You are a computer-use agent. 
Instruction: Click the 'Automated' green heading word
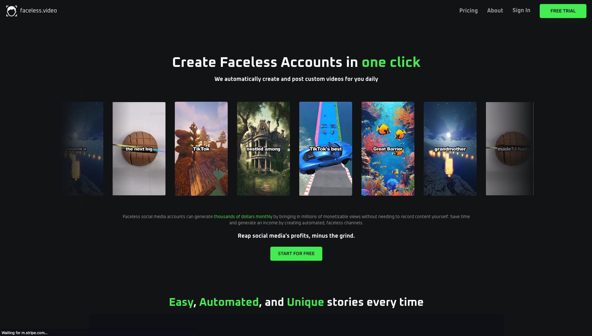[229, 302]
